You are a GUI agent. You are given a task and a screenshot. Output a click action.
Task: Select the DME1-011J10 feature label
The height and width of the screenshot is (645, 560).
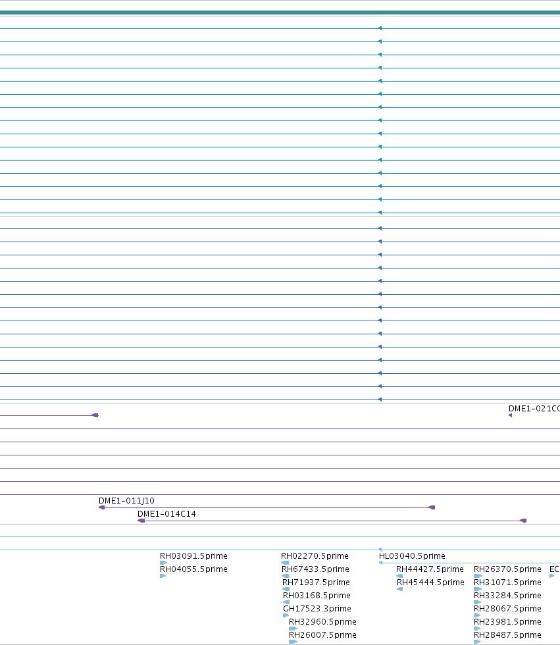pos(126,501)
